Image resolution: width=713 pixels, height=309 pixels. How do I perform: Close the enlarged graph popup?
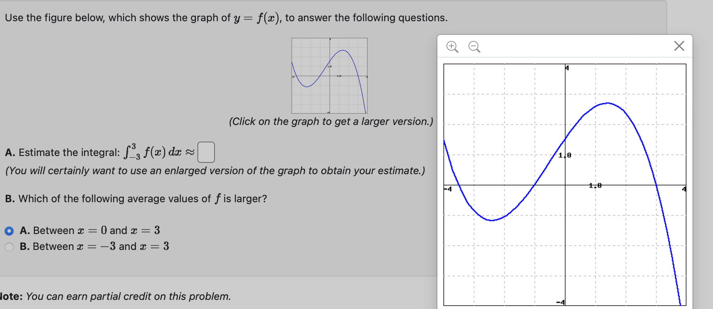(x=679, y=45)
